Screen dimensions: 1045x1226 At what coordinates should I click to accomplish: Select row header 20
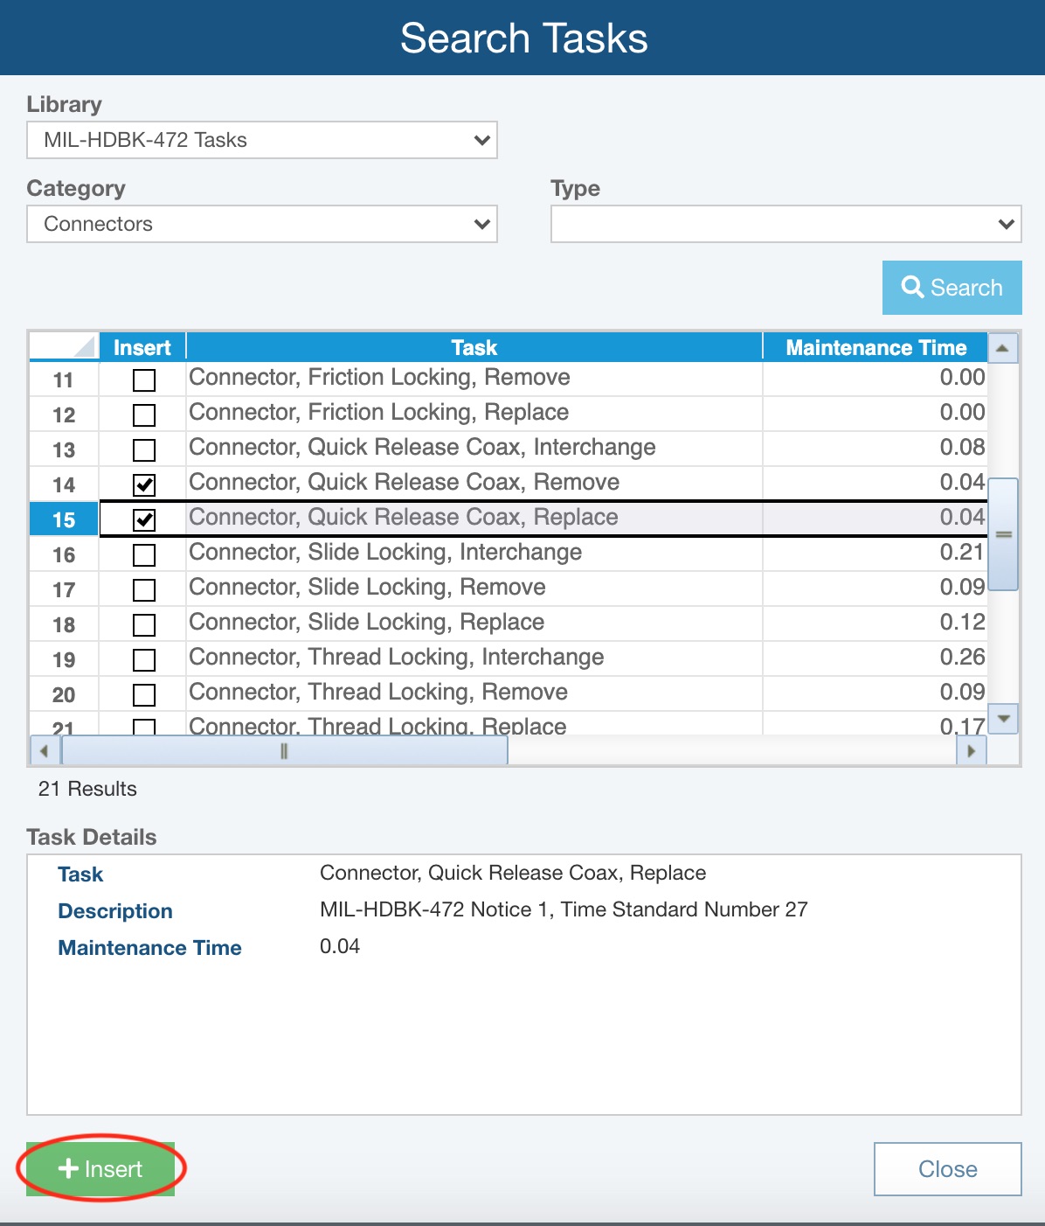64,694
